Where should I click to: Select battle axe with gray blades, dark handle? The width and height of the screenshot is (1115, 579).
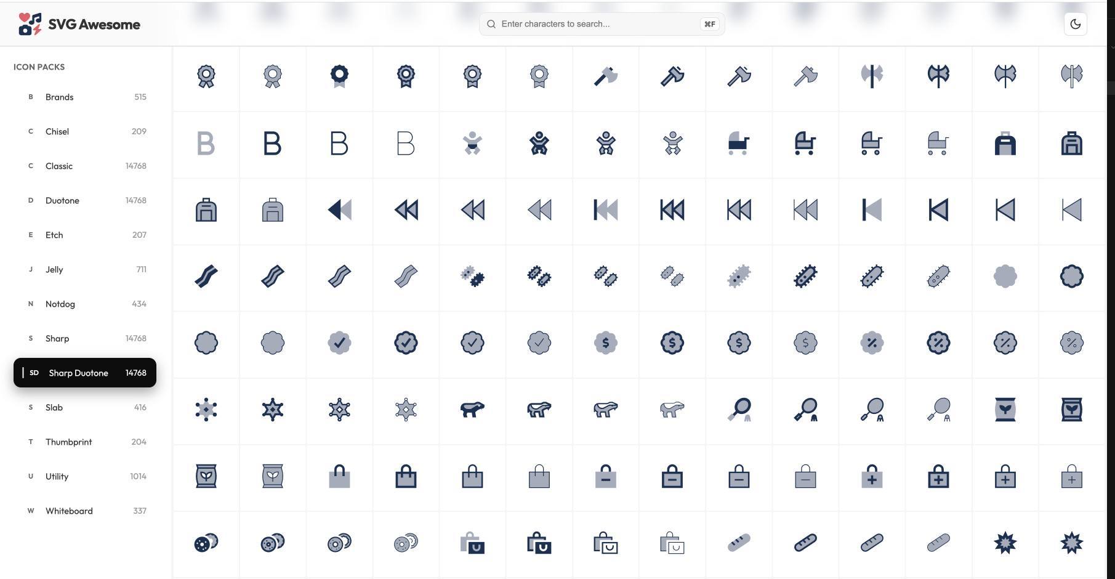click(872, 76)
